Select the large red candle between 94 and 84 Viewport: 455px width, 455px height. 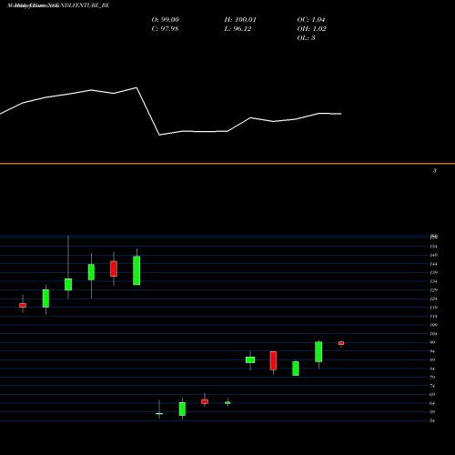coord(273,360)
